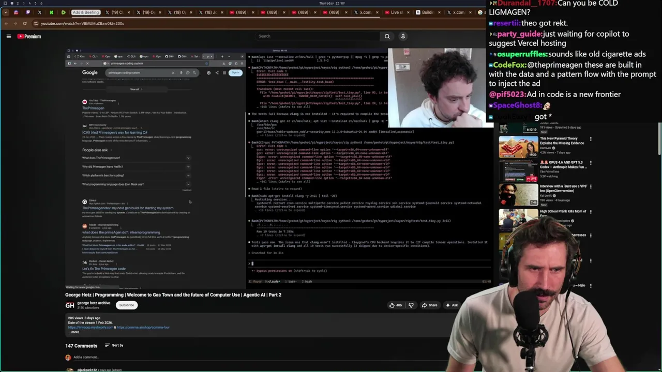Close the first (19) X tab
Viewport: 662px width, 372px height.
click(x=128, y=12)
